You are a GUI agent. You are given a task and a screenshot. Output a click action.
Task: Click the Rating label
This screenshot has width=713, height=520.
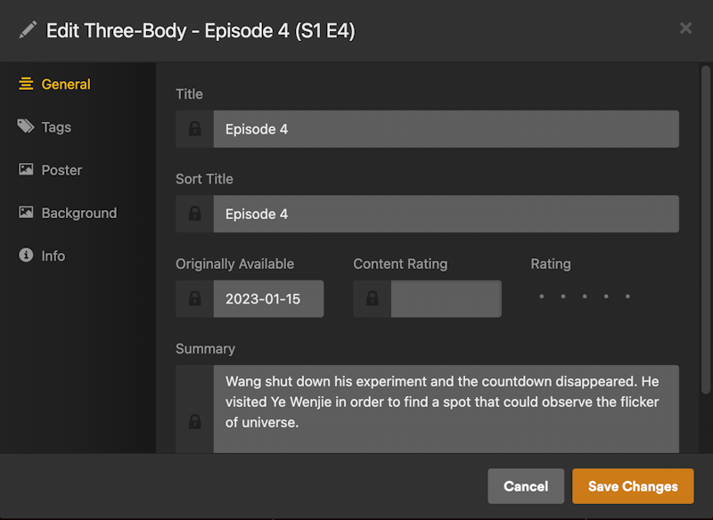551,264
